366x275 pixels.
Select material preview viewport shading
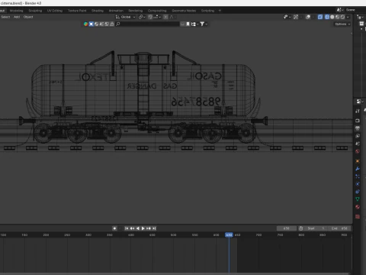click(x=337, y=17)
